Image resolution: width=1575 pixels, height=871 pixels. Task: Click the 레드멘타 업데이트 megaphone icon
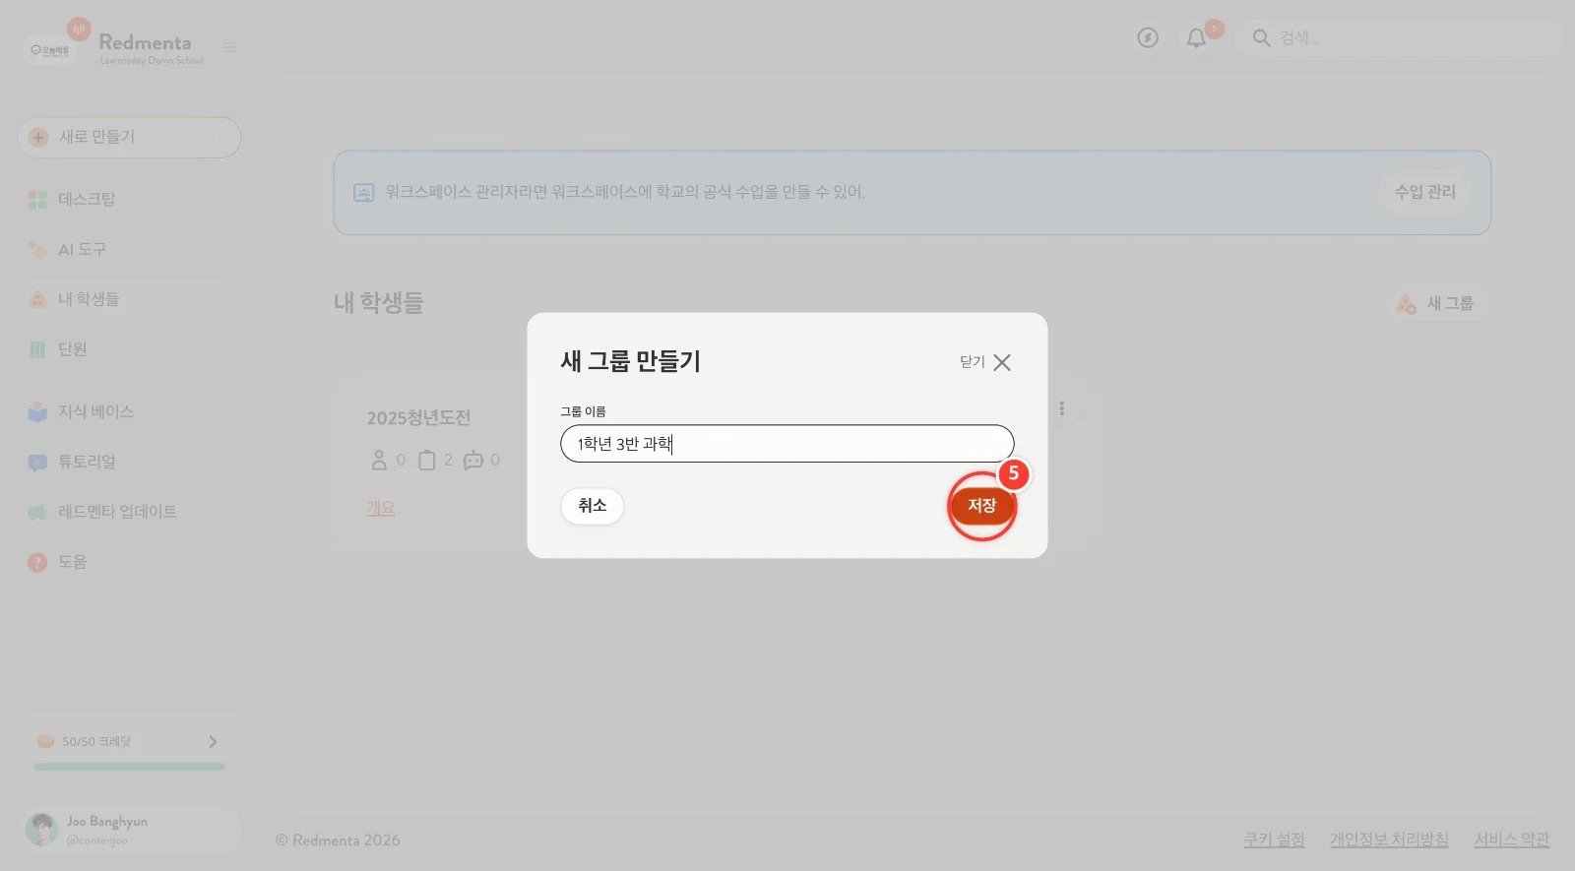[x=37, y=512]
